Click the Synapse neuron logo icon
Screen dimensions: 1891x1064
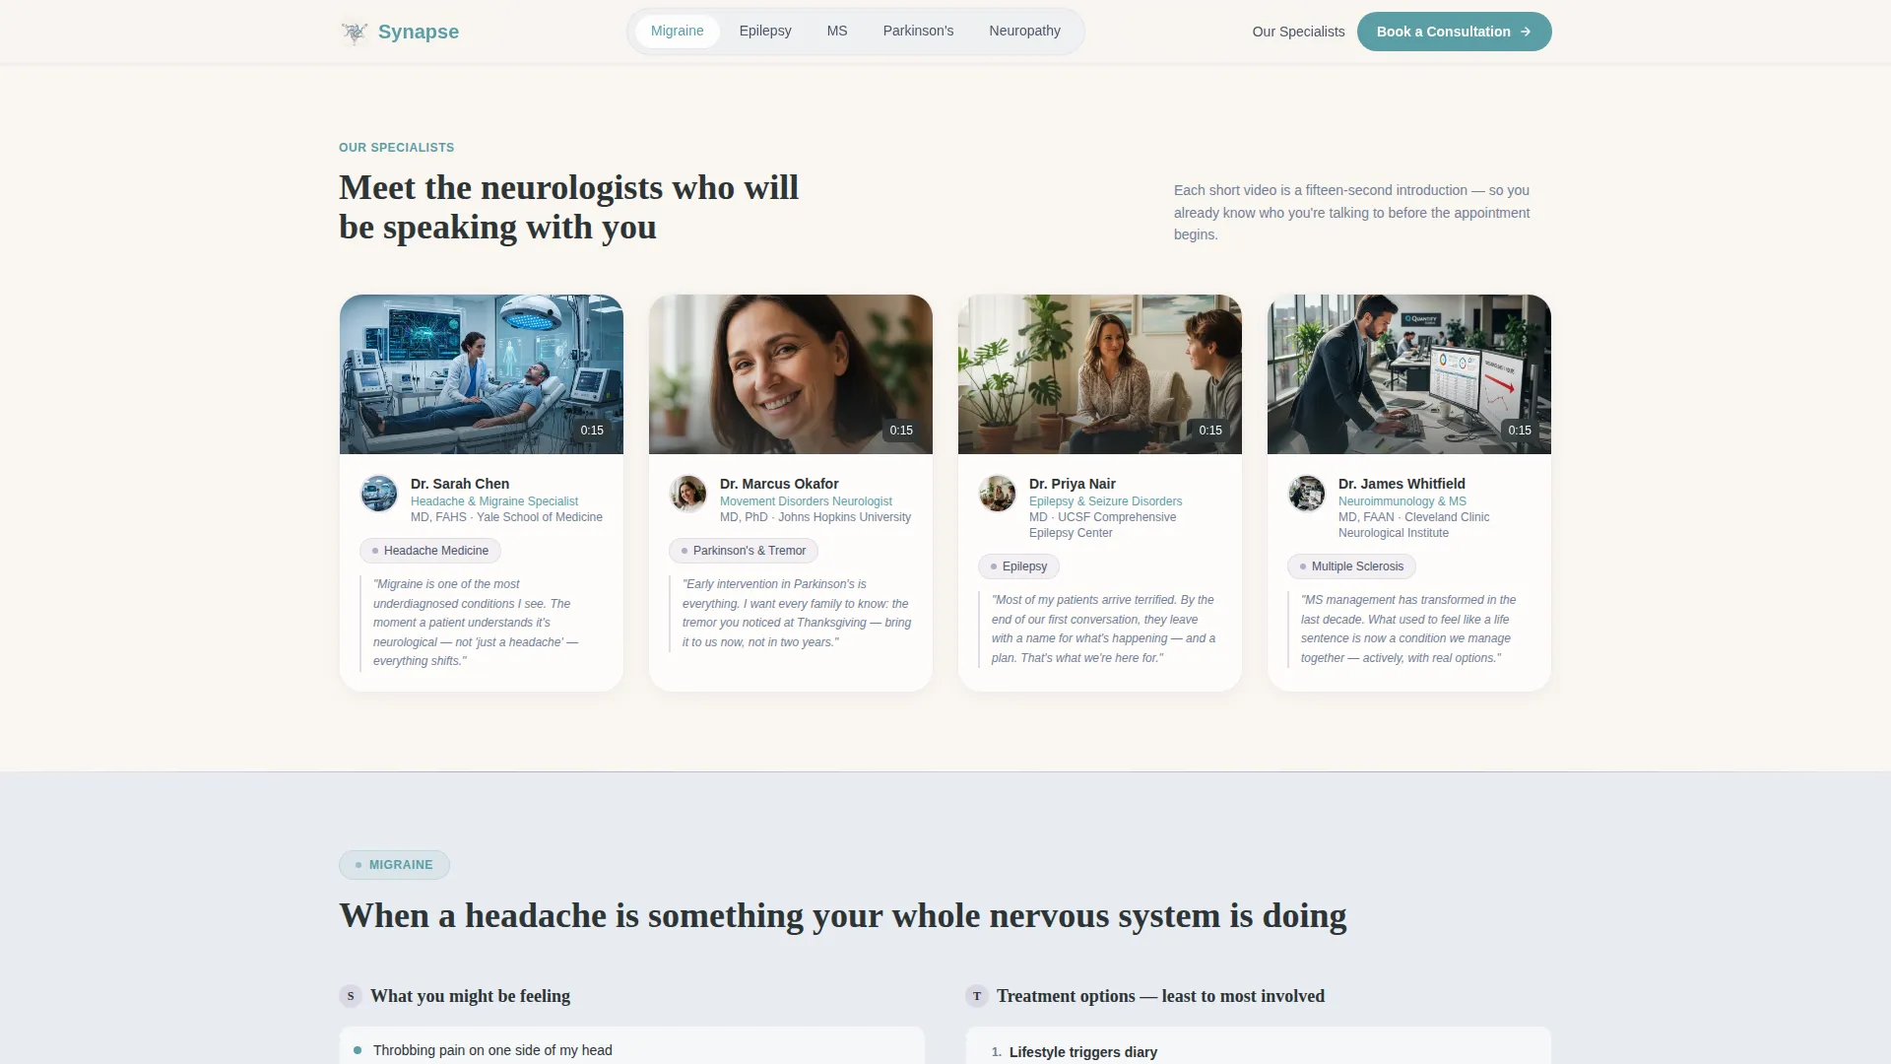pos(355,32)
